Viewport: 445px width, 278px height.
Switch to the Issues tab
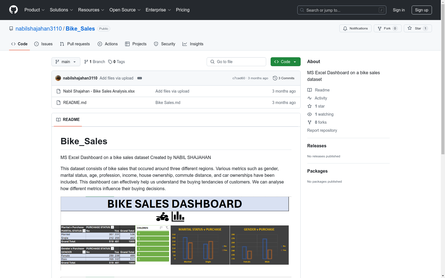click(43, 44)
